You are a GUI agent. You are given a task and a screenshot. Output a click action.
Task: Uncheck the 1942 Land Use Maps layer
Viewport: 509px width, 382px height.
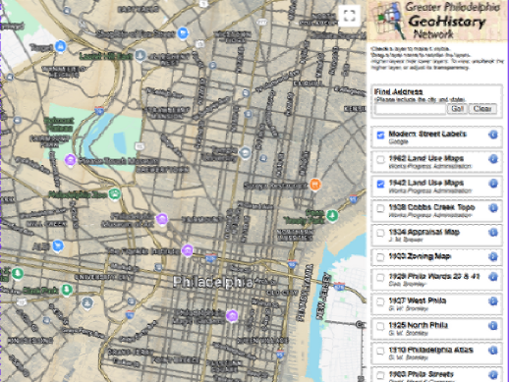click(x=380, y=184)
